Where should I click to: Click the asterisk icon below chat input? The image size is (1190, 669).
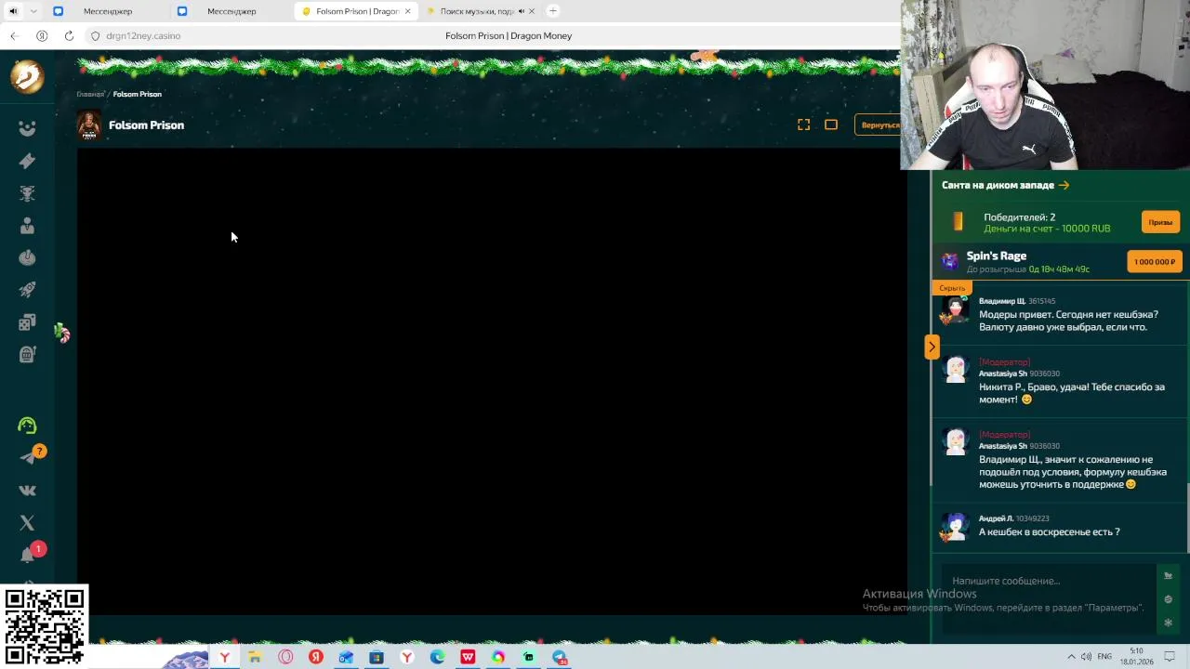coord(1169,623)
